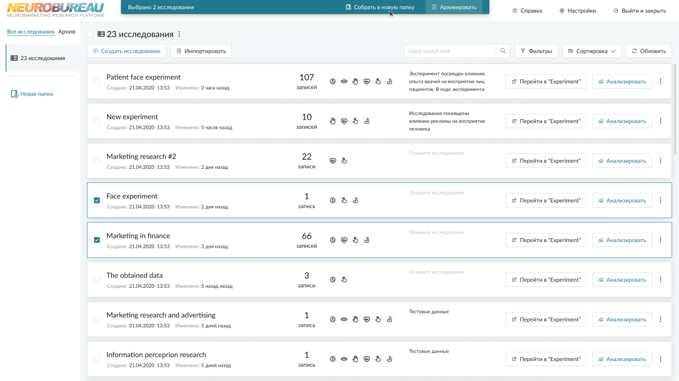679x381 pixels.
Task: Click Создать исследование button
Action: (x=127, y=51)
